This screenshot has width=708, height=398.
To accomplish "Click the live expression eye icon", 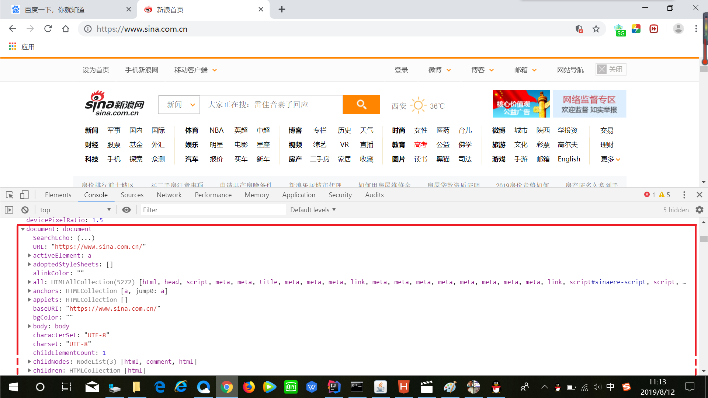I will point(126,210).
